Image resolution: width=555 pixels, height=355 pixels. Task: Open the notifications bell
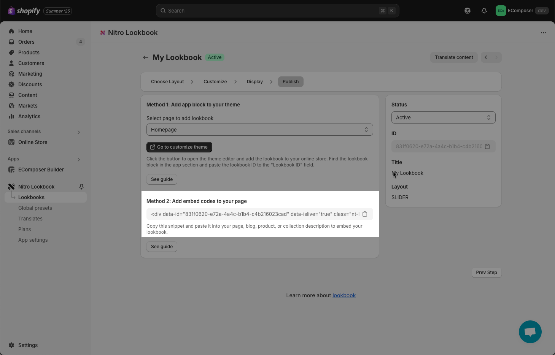484,11
